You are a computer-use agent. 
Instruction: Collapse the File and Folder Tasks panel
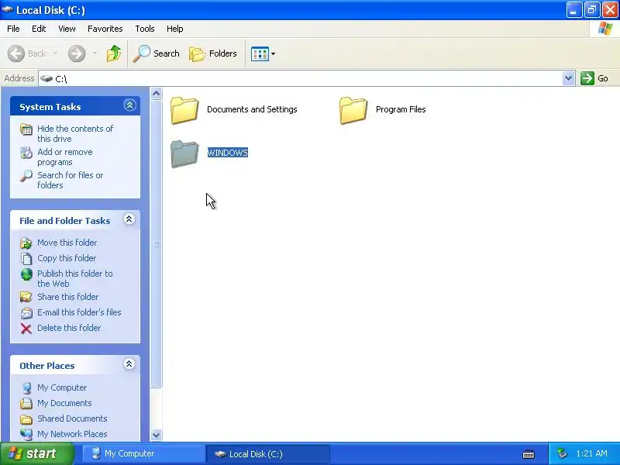click(129, 219)
